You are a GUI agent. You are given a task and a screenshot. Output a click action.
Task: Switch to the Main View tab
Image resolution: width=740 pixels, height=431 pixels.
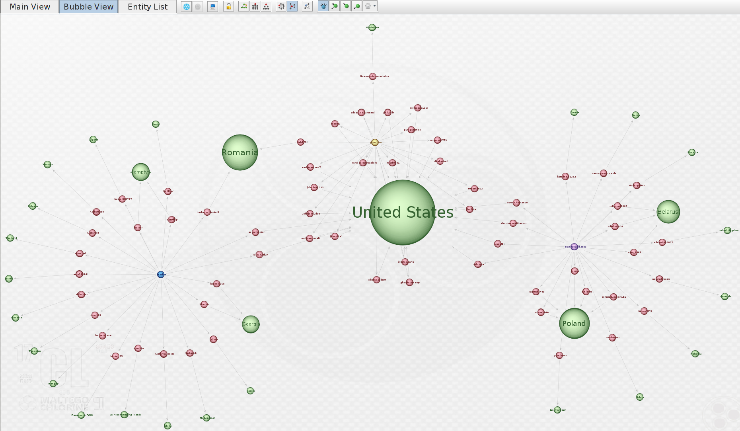[x=29, y=6]
